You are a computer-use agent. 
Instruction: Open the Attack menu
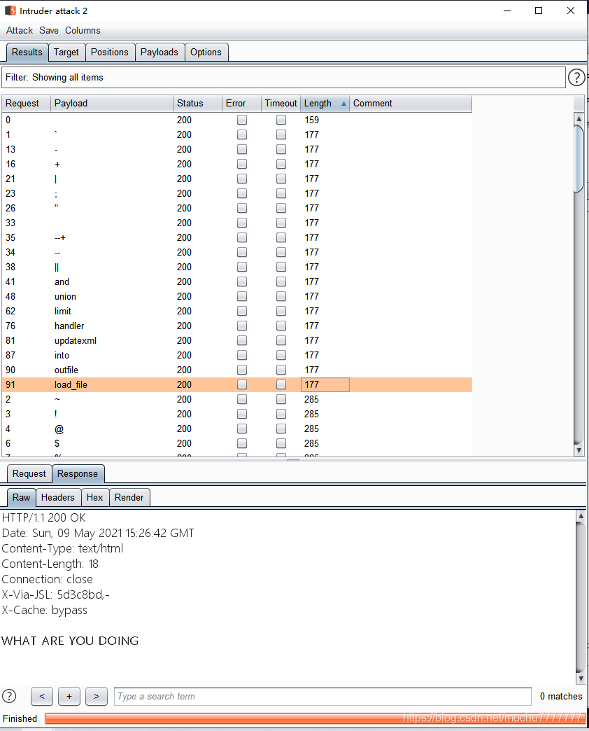click(20, 30)
